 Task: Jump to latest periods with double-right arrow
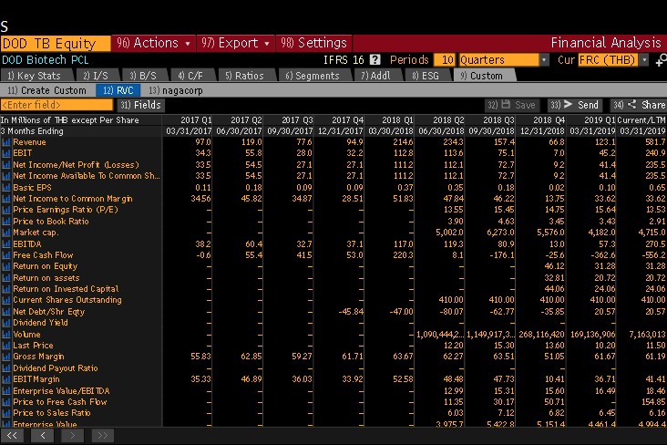[x=103, y=436]
